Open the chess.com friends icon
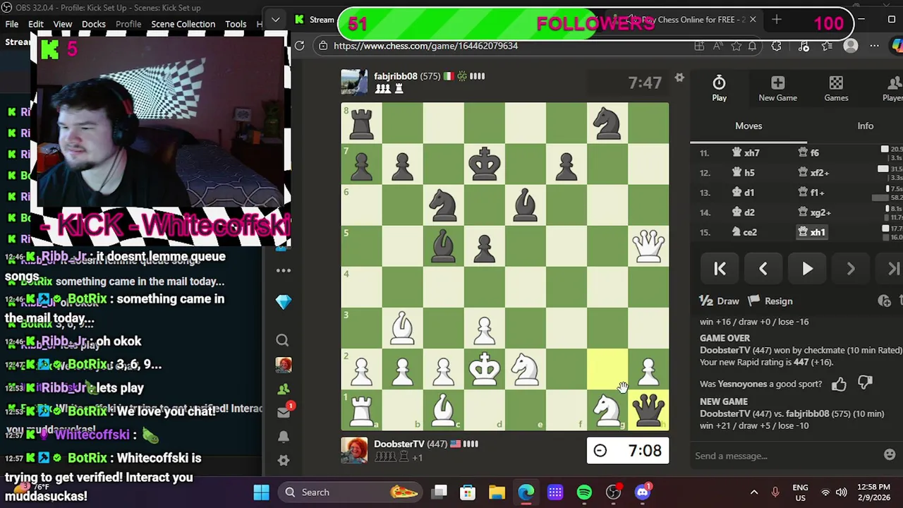The height and width of the screenshot is (508, 903). (x=284, y=389)
